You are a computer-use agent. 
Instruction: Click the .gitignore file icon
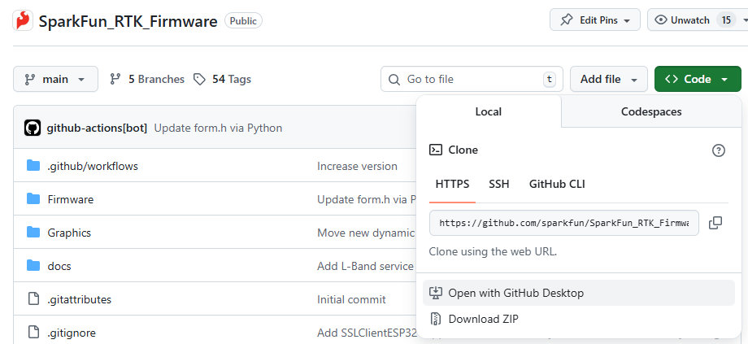(x=33, y=332)
